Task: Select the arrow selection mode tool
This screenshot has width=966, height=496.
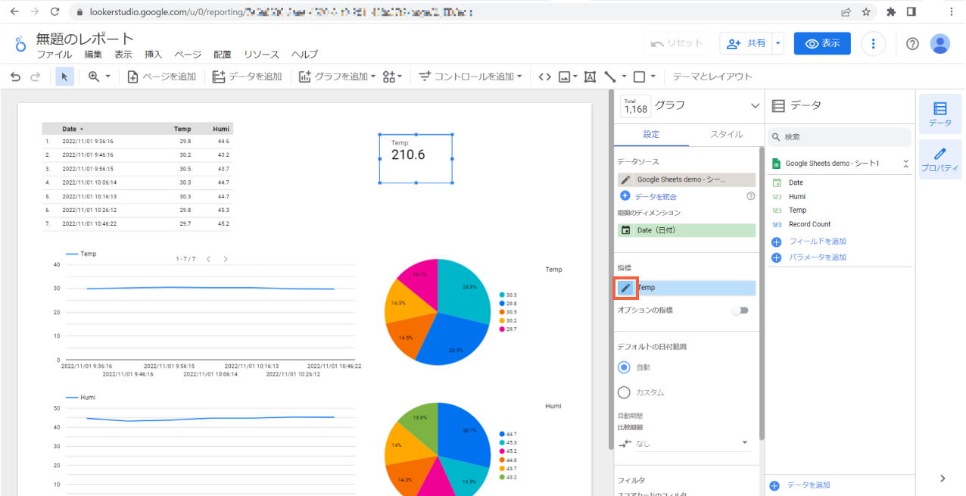Action: coord(64,76)
